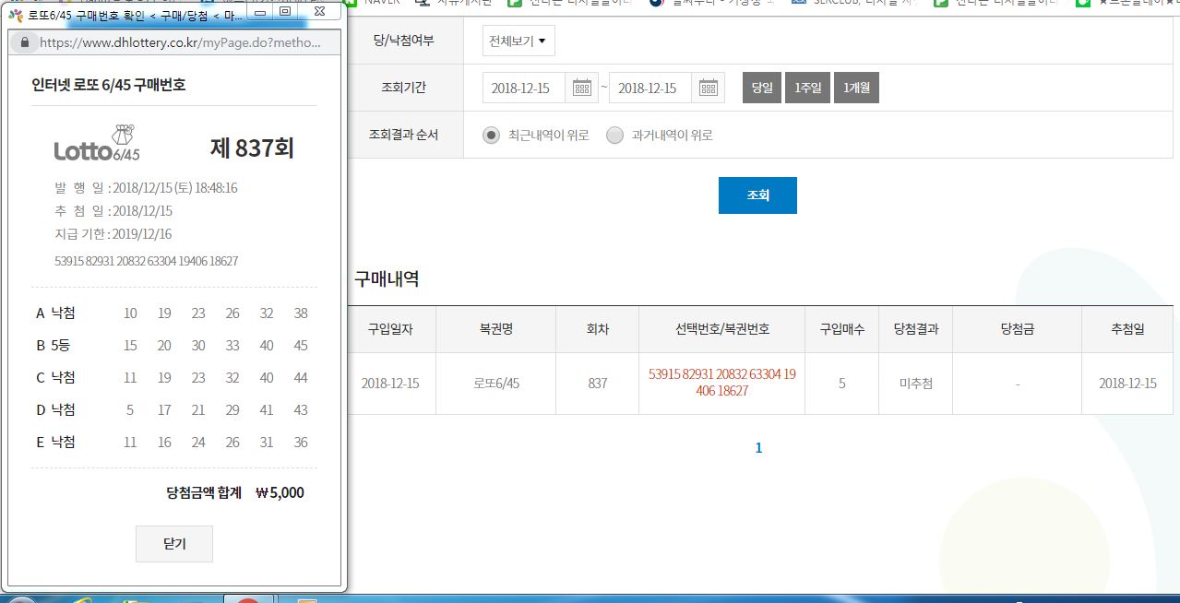
Task: Click number 36 in row E
Action: click(x=301, y=443)
